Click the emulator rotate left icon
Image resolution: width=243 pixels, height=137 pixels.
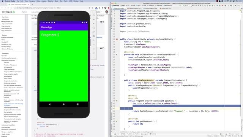pos(94,28)
